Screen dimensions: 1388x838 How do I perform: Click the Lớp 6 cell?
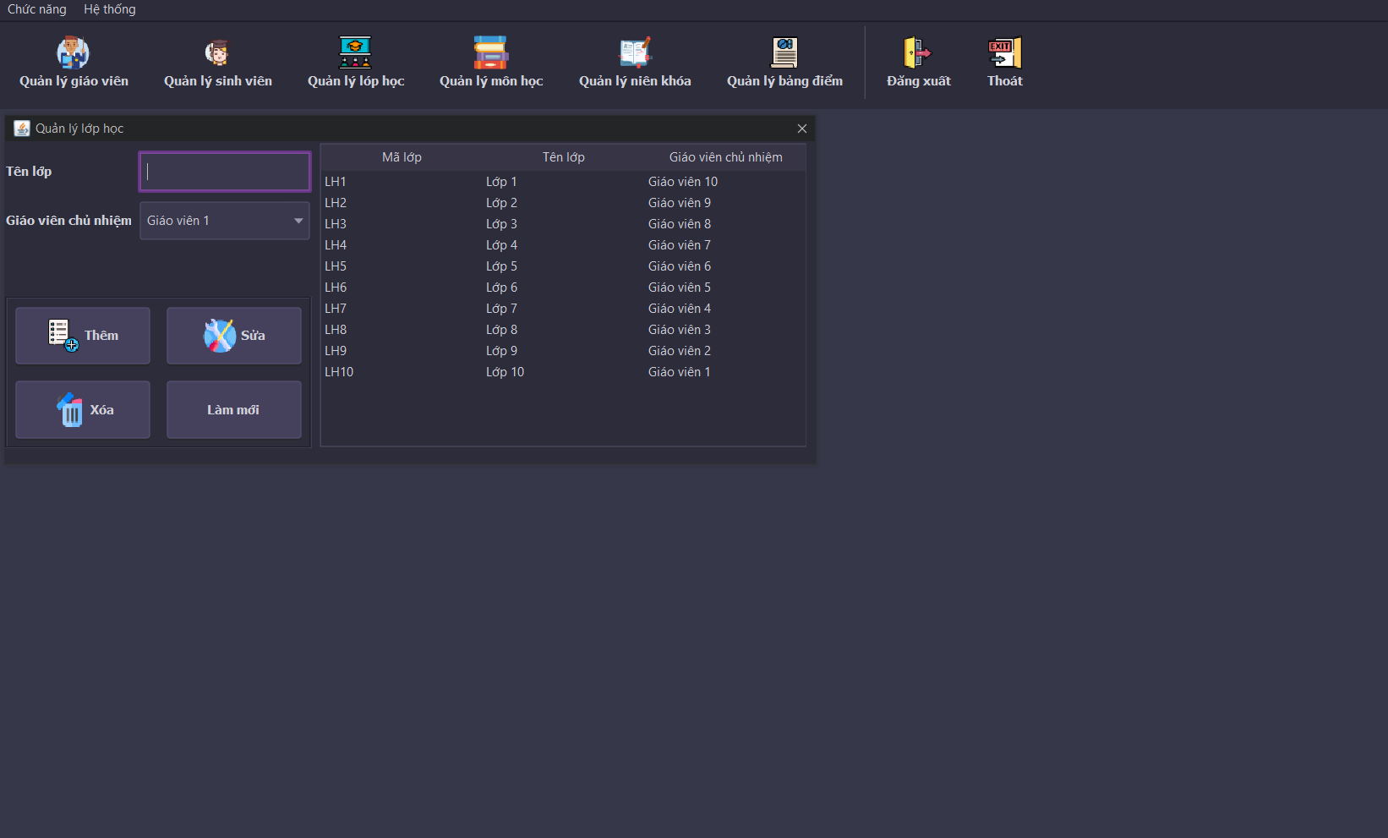pyautogui.click(x=564, y=288)
